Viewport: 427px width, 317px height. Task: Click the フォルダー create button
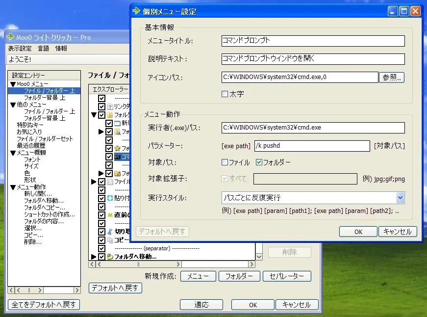239,276
